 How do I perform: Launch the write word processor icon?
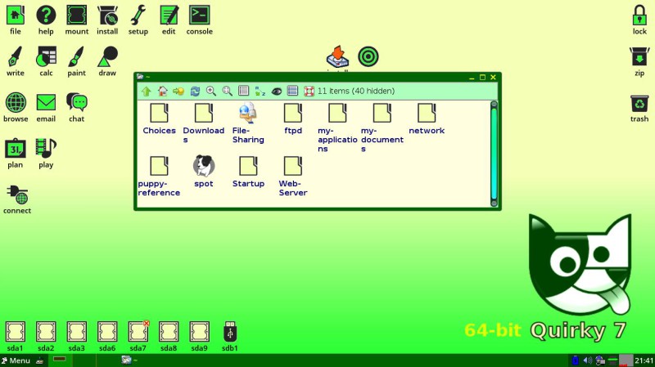pos(16,56)
